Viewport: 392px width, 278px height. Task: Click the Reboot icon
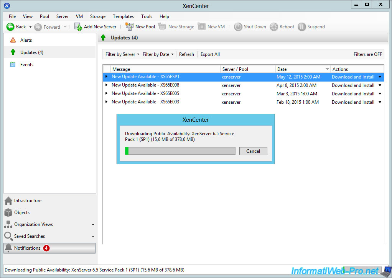[274, 27]
